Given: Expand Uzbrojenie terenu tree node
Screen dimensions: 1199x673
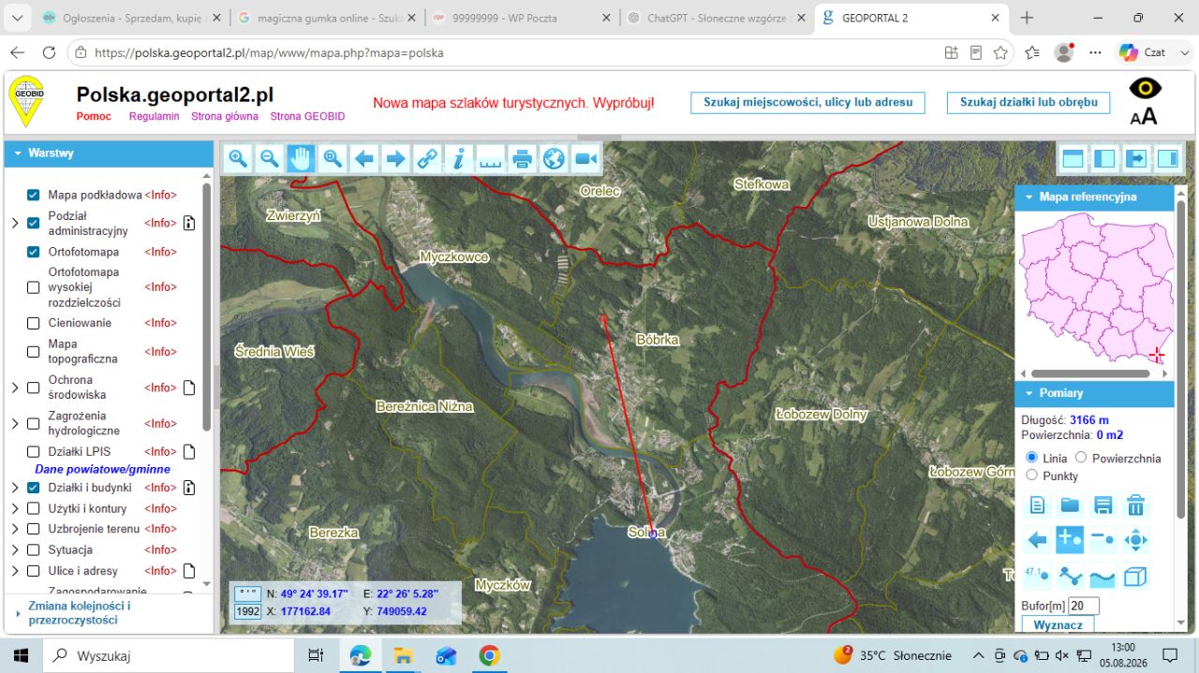Looking at the screenshot, I should click(15, 529).
